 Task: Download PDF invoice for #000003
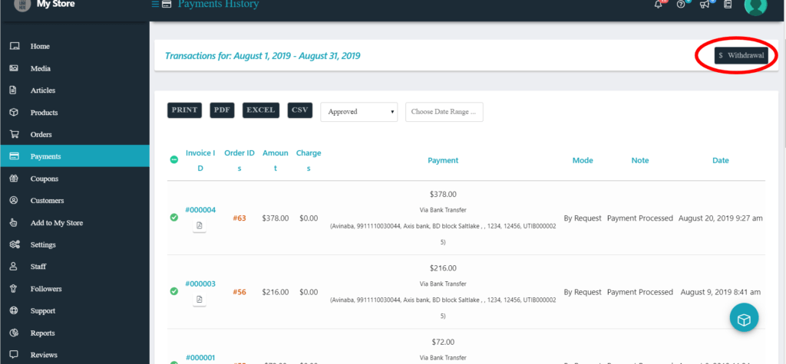click(200, 300)
